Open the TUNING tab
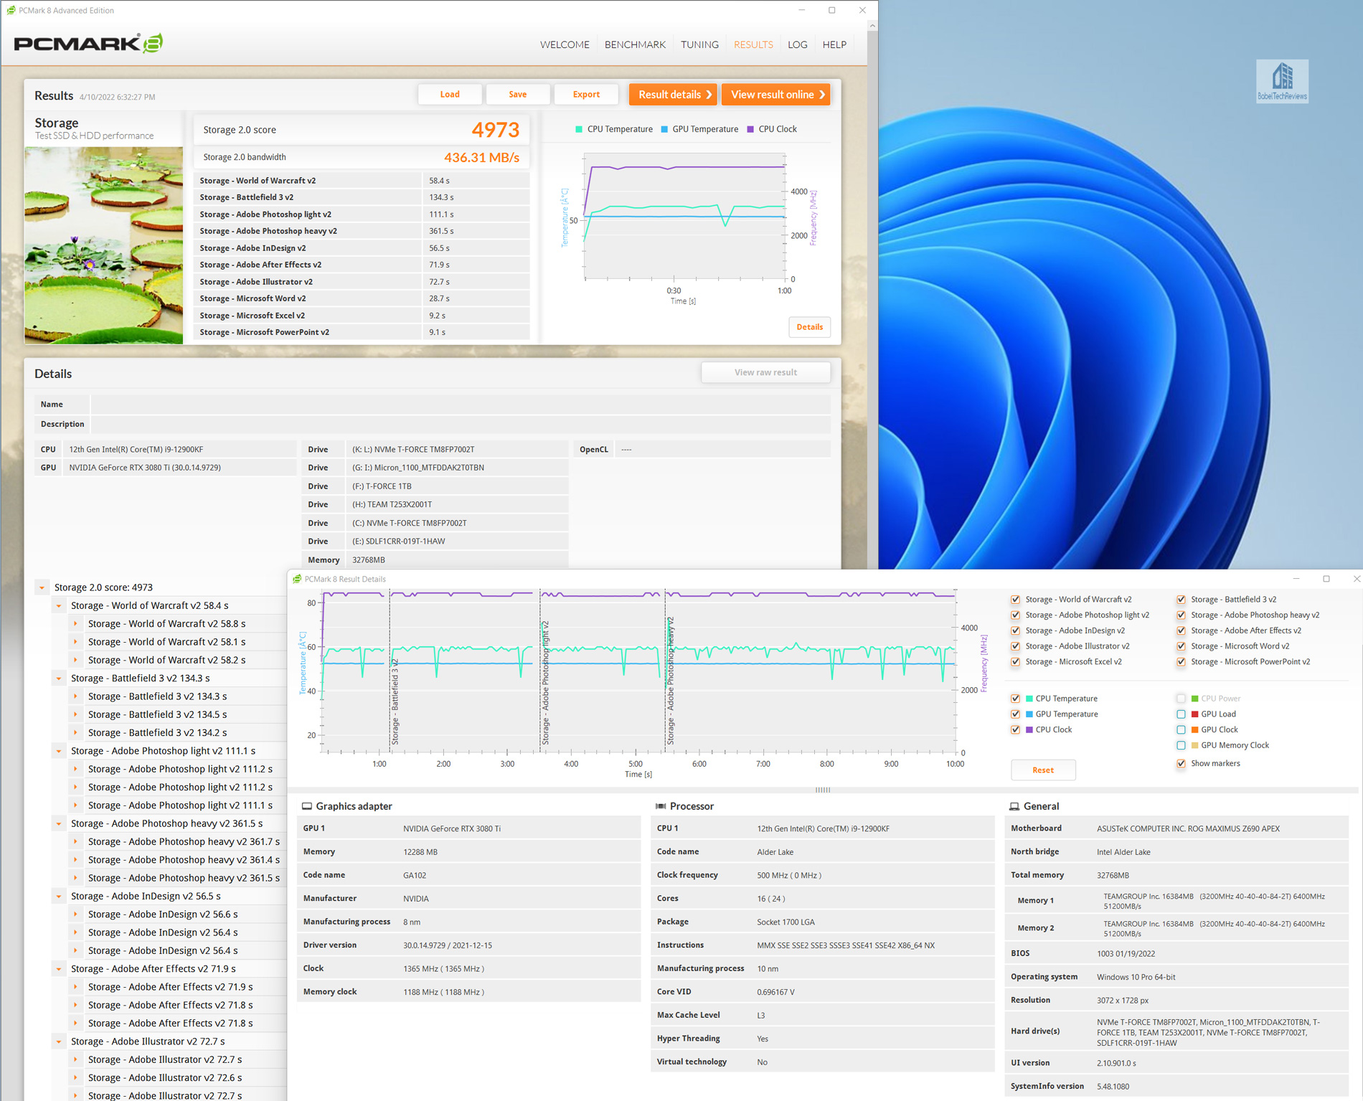 (699, 44)
